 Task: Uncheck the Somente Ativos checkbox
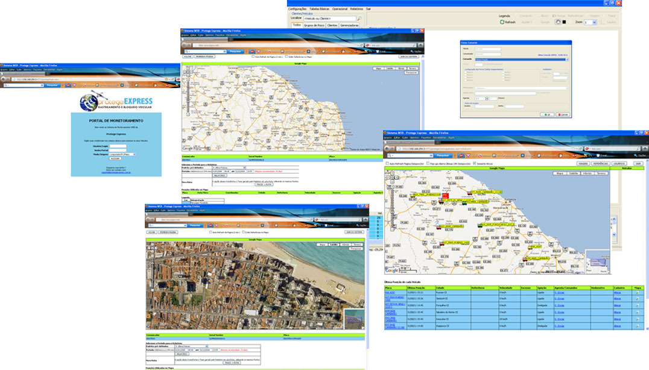coord(474,164)
